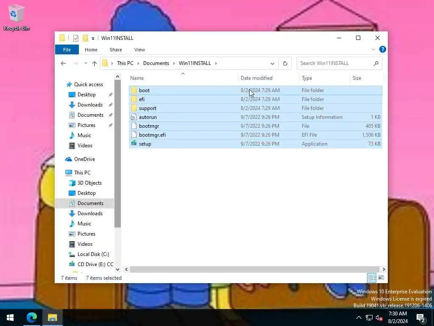434x326 pixels.
Task: Click Setup Information type of autorun
Action: point(322,117)
